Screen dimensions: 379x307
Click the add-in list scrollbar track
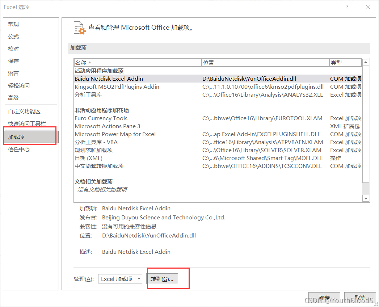[366, 189]
